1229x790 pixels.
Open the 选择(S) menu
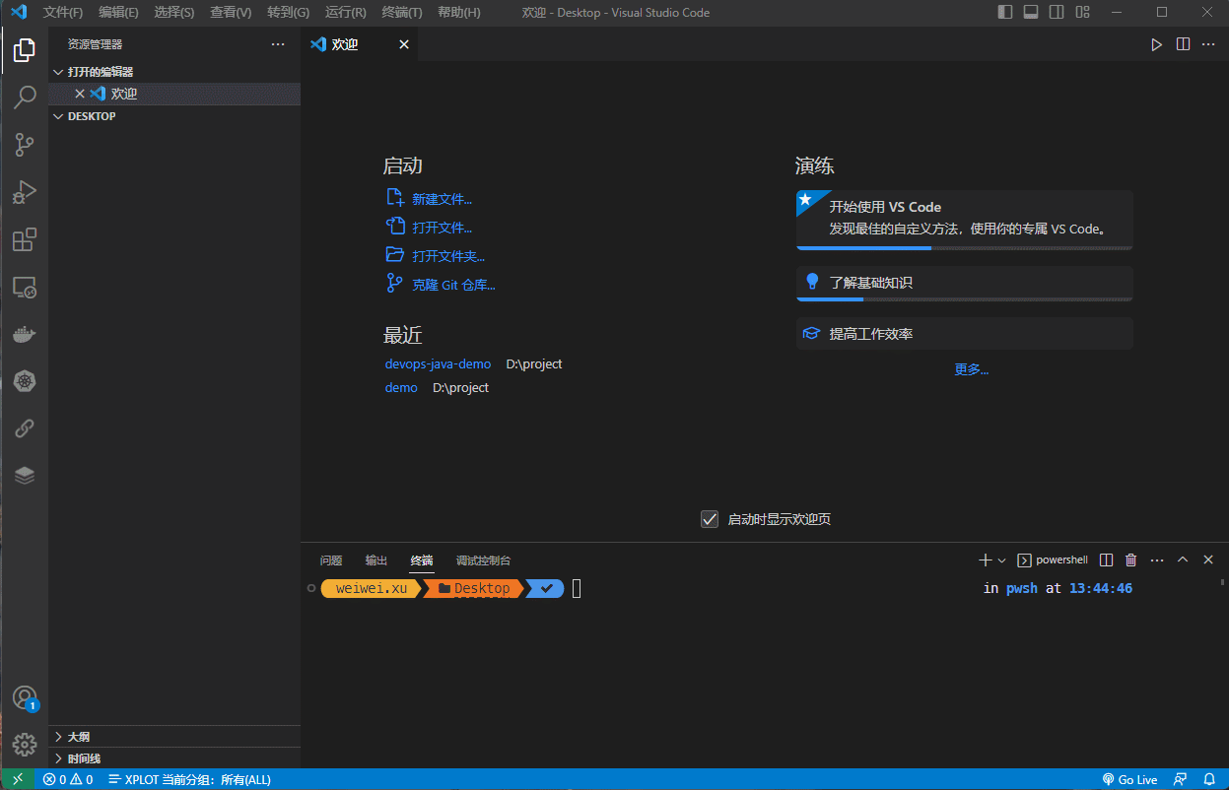[174, 13]
